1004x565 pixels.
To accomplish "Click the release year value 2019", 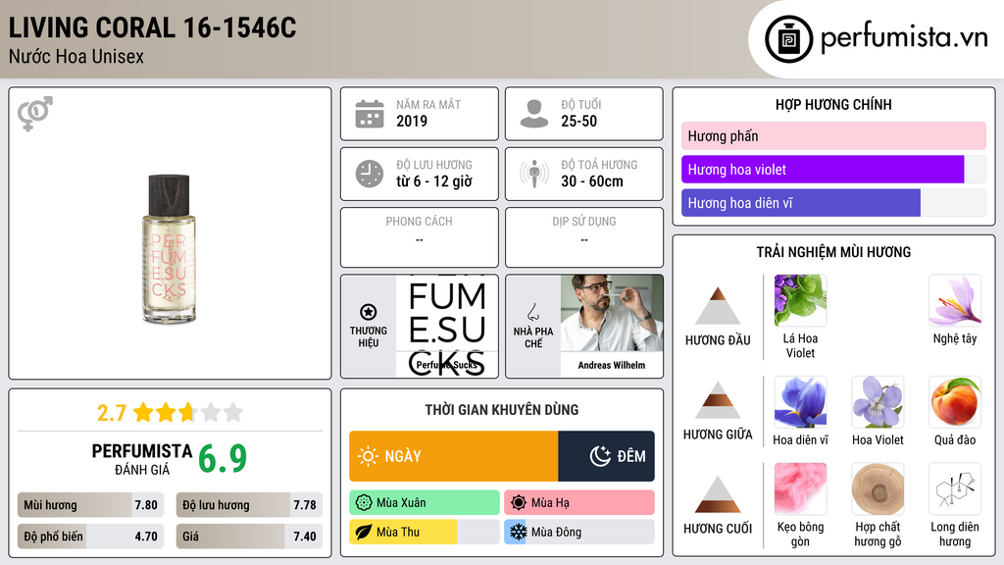I will (412, 121).
